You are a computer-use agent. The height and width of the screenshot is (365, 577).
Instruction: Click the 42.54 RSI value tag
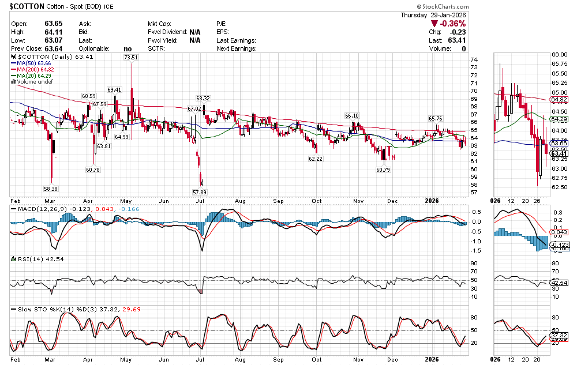tap(559, 284)
